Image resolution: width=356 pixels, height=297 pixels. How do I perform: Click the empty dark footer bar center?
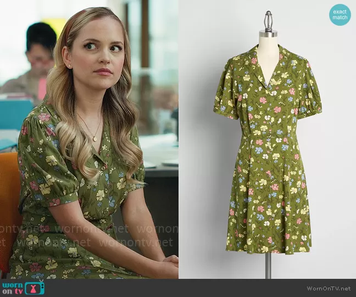click(181, 288)
